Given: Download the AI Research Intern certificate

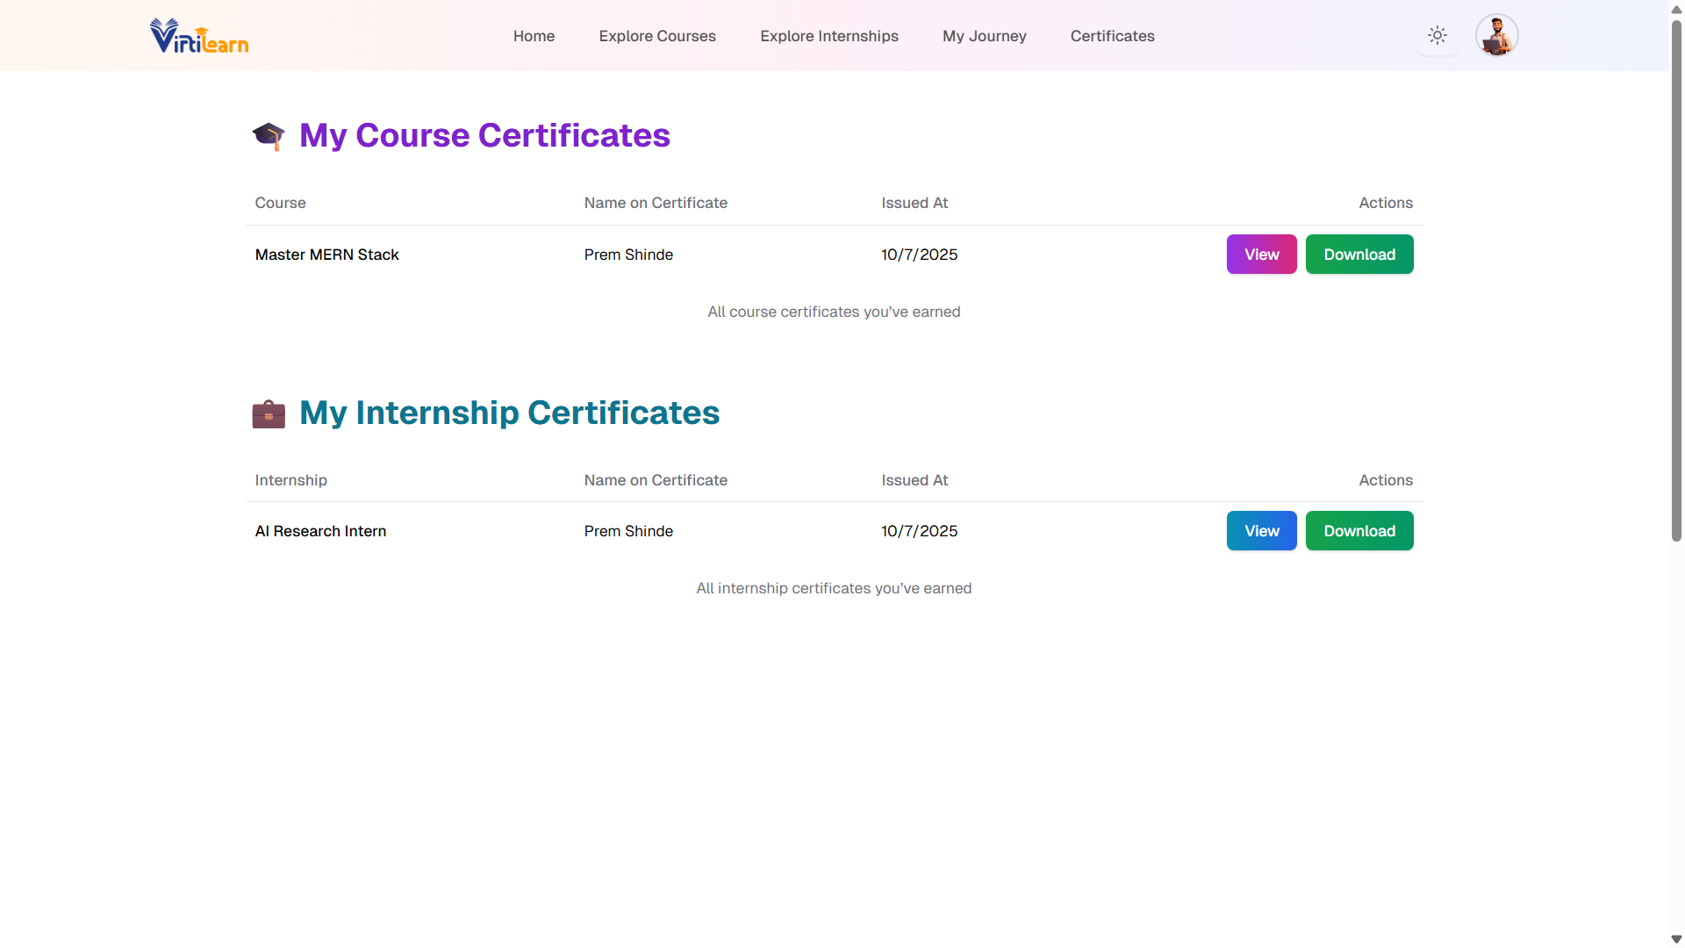Looking at the screenshot, I should (x=1359, y=531).
